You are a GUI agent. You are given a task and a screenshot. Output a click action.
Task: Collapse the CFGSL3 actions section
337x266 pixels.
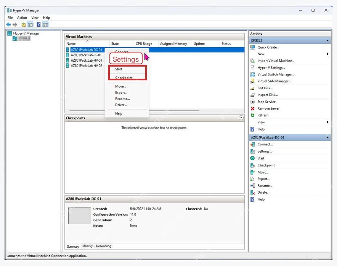[x=327, y=41]
